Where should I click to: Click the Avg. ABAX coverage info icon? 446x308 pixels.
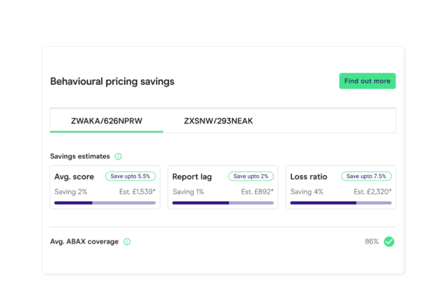tap(127, 242)
